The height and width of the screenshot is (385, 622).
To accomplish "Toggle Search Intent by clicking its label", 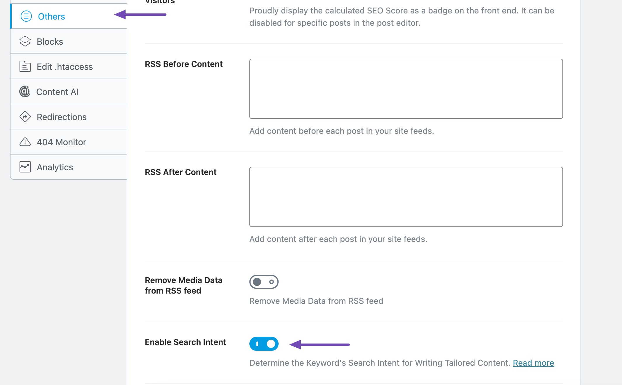I will click(x=185, y=342).
